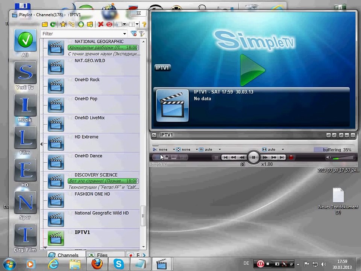The width and height of the screenshot is (361, 271).
Task: Click the All category checkmark button
Action: pos(25,40)
